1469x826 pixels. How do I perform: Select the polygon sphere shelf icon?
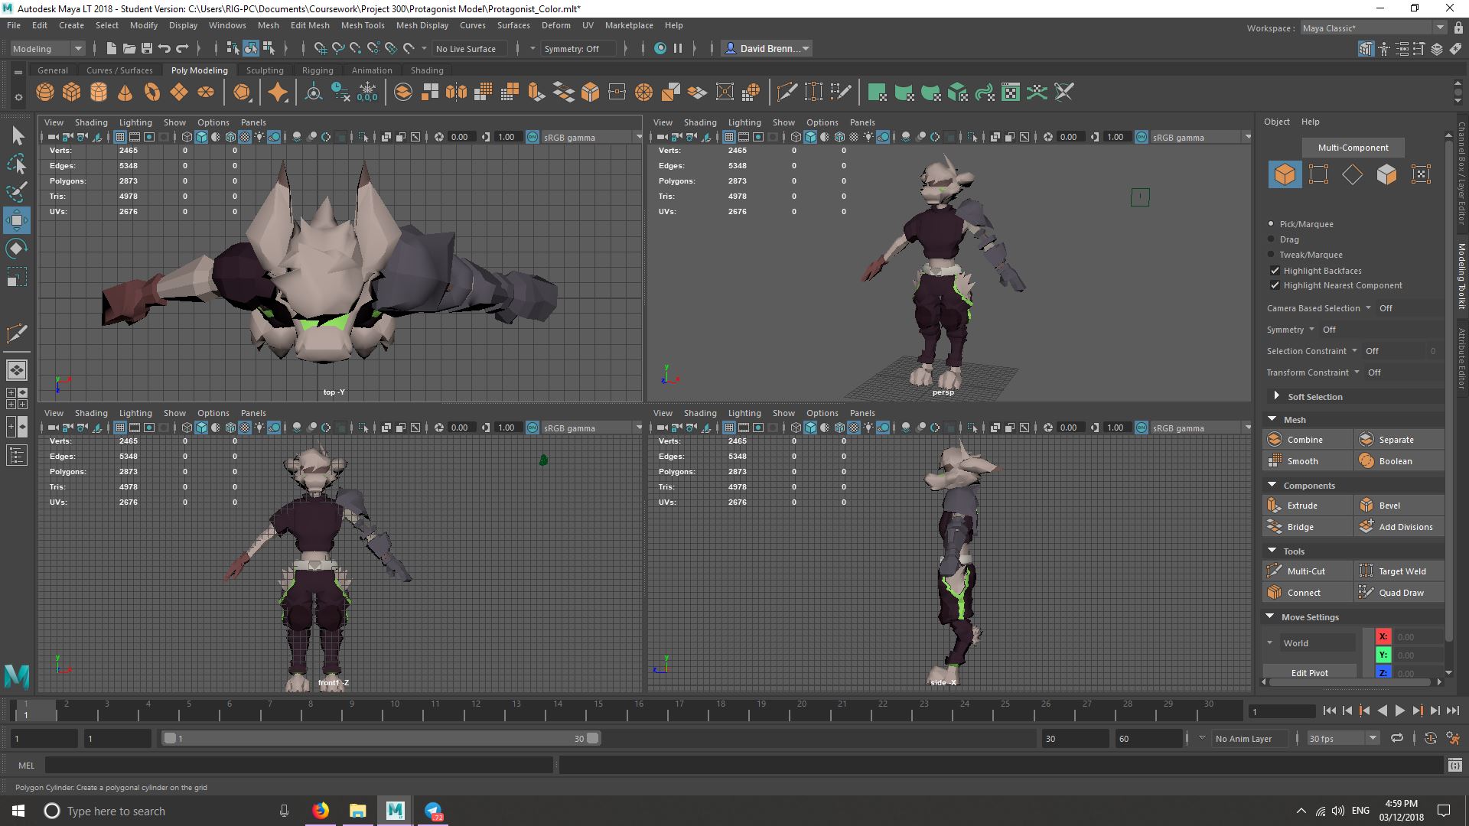coord(45,93)
